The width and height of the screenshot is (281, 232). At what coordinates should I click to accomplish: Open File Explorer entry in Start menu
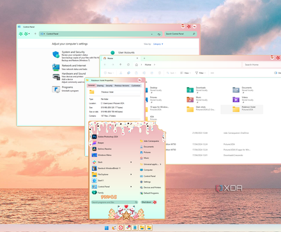[100, 175]
